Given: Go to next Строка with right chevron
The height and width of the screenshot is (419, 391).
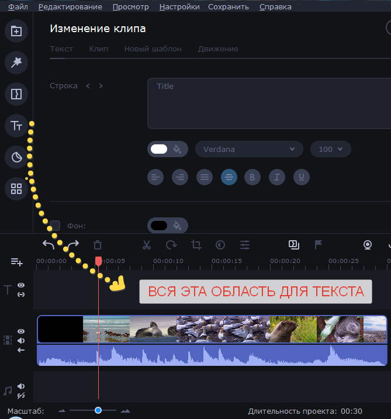Looking at the screenshot, I should click(x=101, y=86).
